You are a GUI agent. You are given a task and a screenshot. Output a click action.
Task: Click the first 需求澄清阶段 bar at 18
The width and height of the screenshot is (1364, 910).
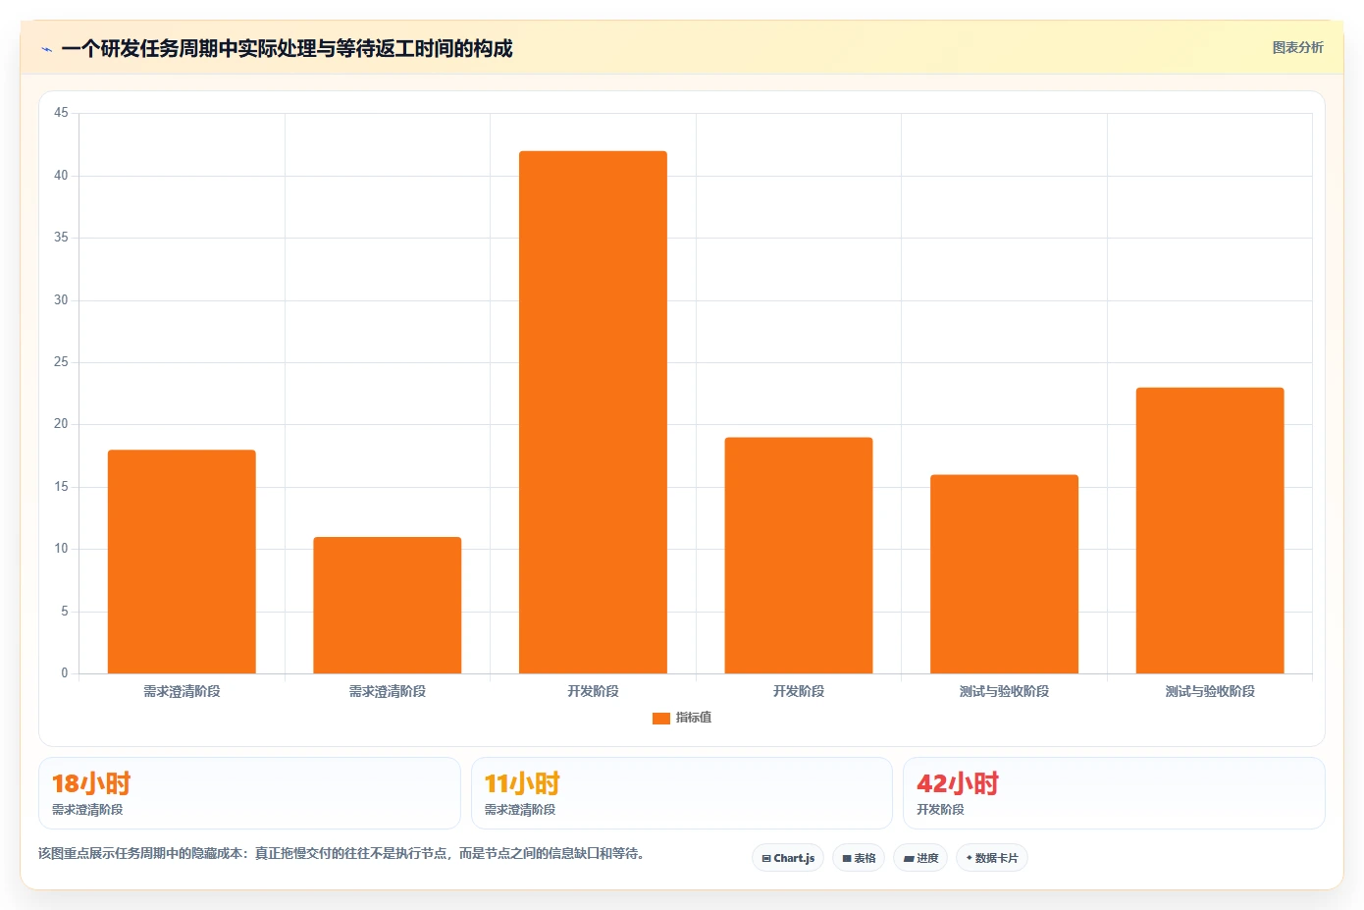click(x=182, y=562)
